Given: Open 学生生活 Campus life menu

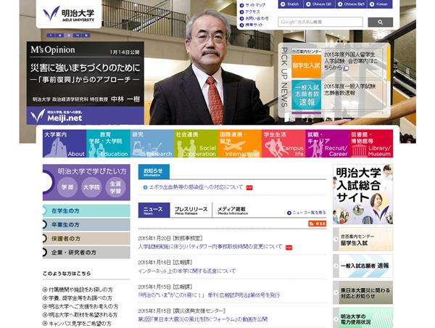Looking at the screenshot, I should [x=283, y=144].
